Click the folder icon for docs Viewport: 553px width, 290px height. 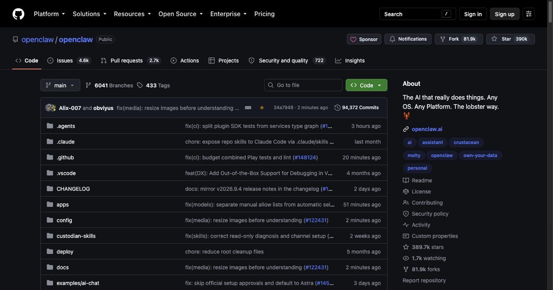50,267
